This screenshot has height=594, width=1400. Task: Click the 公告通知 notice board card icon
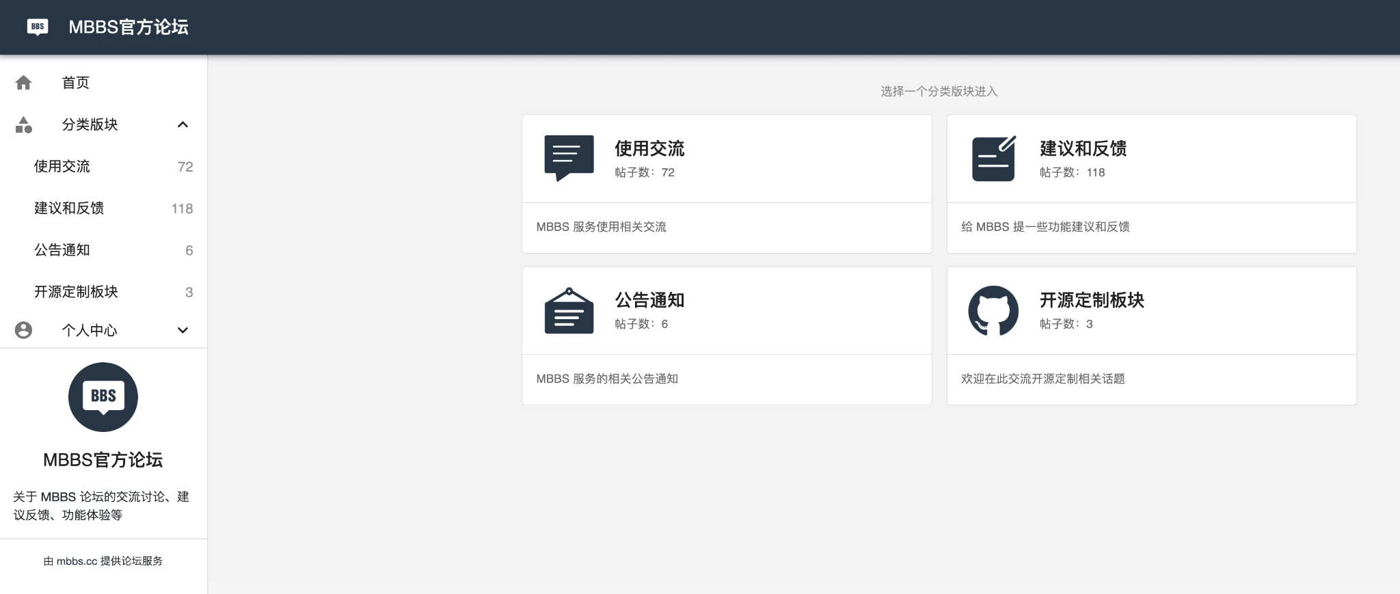pos(569,311)
